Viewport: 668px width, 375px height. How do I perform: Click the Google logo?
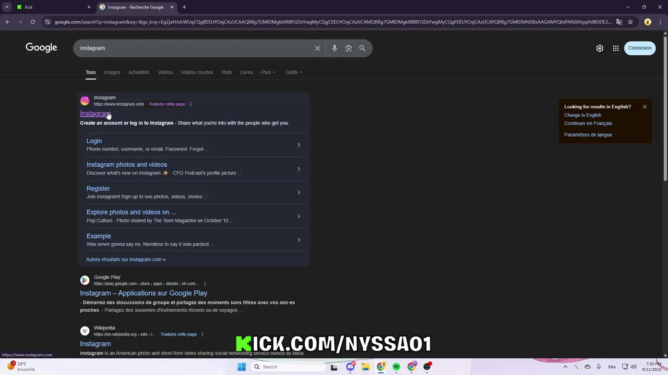tap(41, 48)
